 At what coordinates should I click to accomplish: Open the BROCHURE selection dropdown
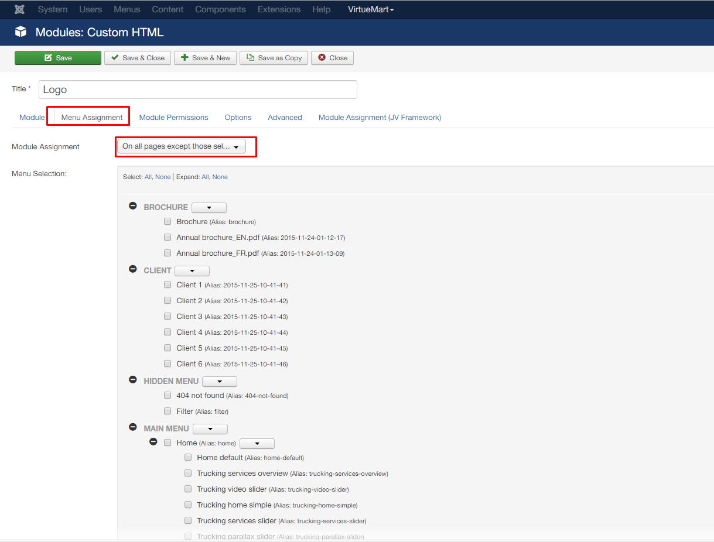(x=209, y=208)
